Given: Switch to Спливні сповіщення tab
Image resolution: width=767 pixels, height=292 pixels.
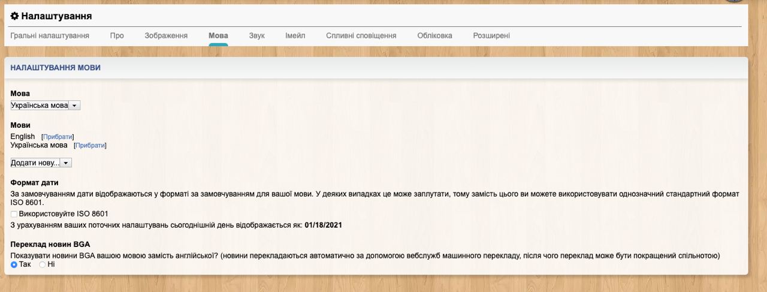Looking at the screenshot, I should [361, 35].
